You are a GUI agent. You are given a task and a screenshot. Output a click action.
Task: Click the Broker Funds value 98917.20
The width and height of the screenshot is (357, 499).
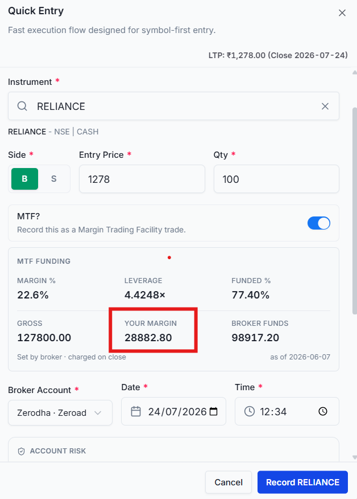255,338
